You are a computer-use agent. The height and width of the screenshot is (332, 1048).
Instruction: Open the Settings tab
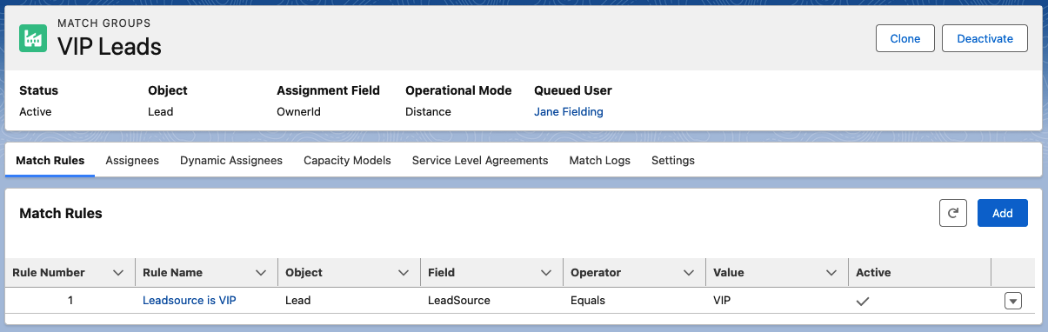click(x=673, y=160)
